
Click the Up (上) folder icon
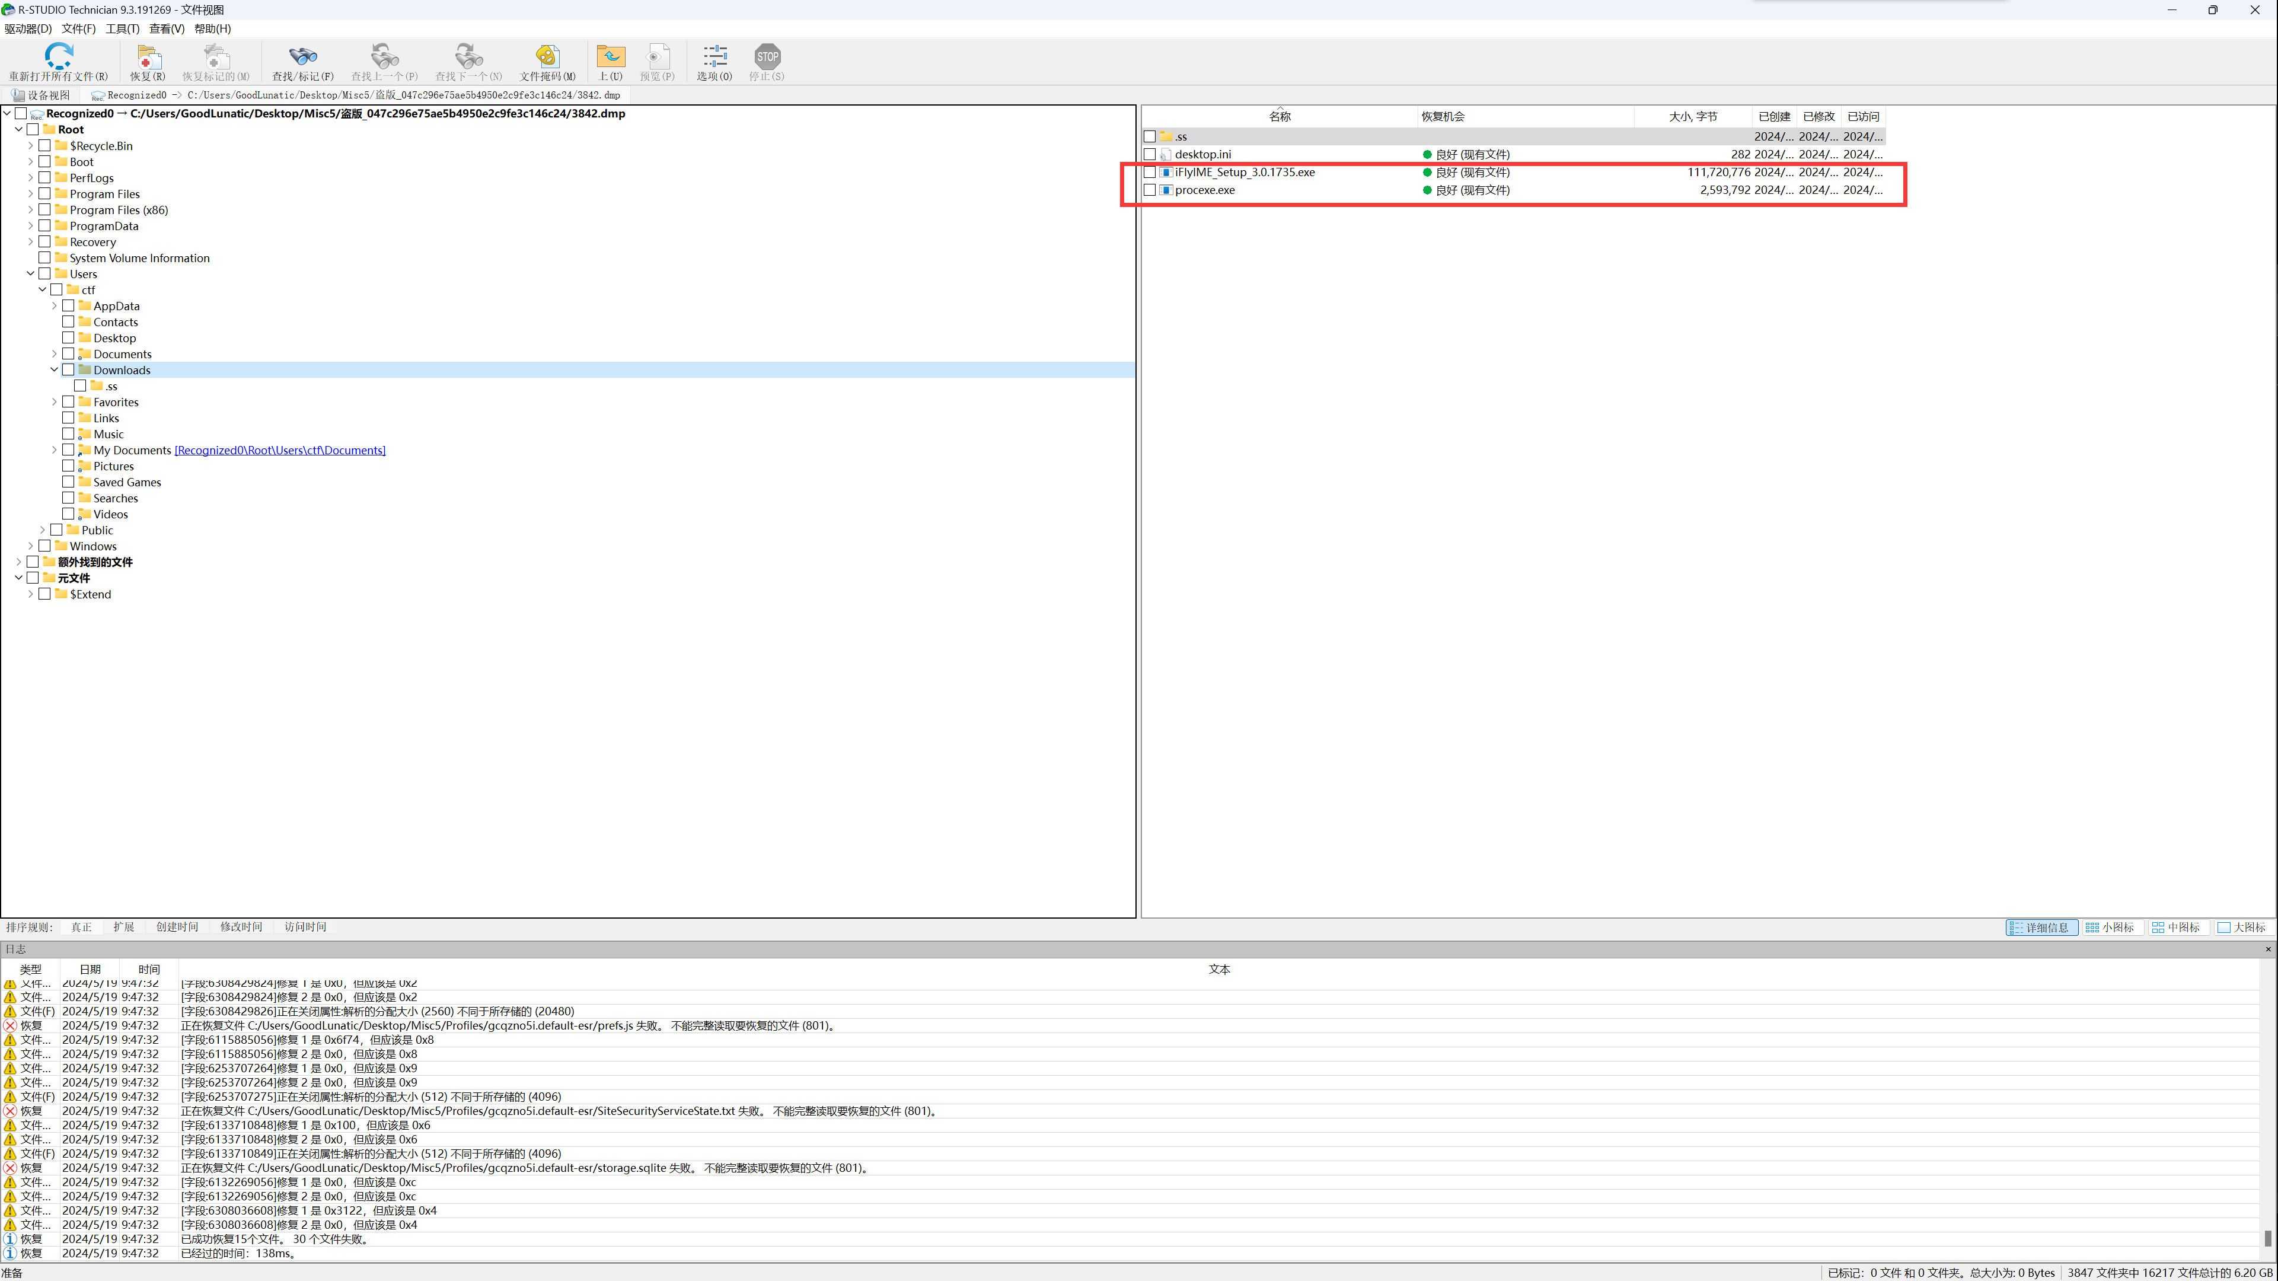tap(610, 56)
